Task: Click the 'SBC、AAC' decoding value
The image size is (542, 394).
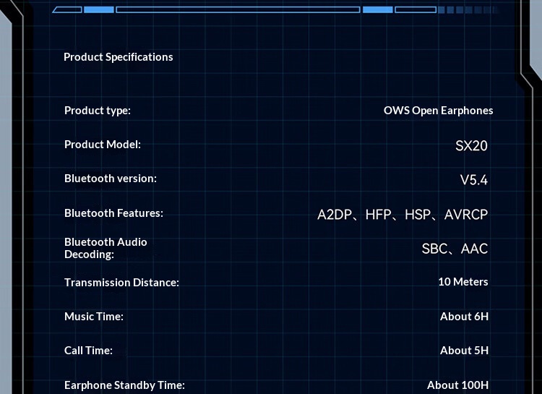Action: [455, 249]
